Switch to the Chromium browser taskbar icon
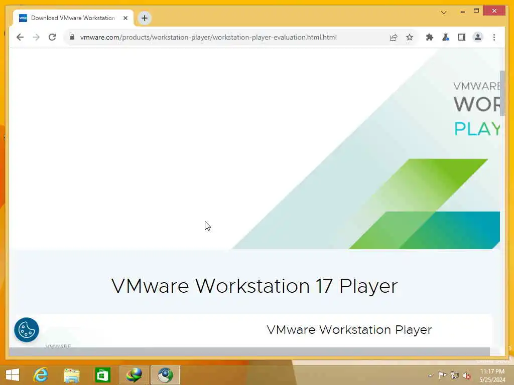 165,375
